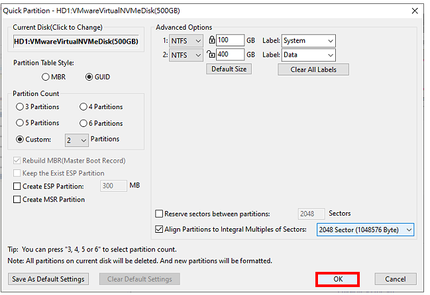Click the Cancel button
430x295 pixels.
pyautogui.click(x=396, y=279)
